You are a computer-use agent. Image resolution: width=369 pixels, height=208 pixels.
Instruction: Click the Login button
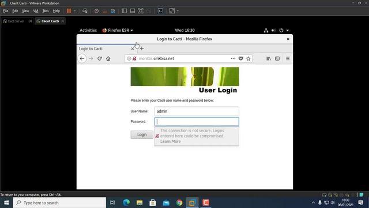tap(142, 135)
